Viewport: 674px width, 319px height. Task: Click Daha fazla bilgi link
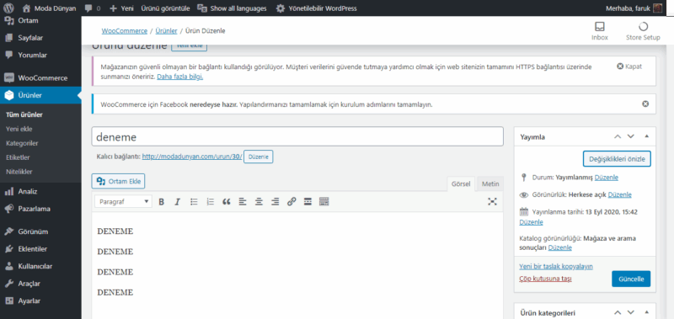click(x=180, y=77)
